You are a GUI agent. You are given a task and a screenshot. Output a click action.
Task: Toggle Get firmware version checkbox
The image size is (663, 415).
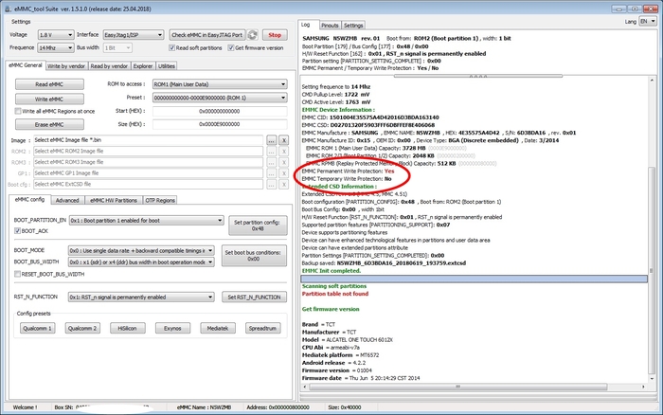coord(231,47)
